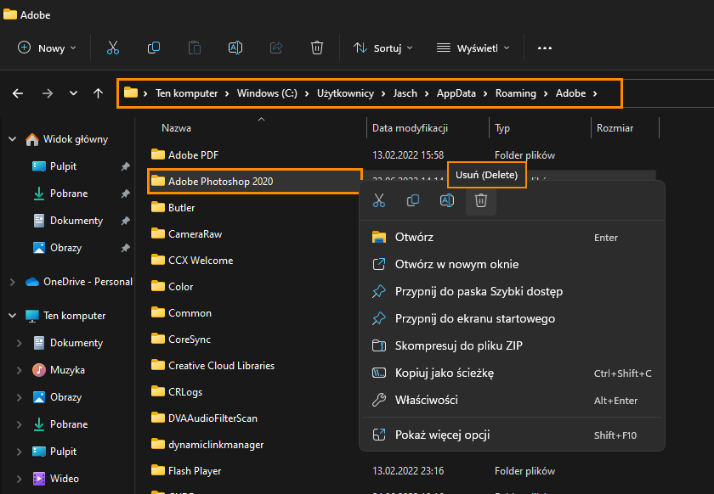The width and height of the screenshot is (714, 494).
Task: Click the Delete trash icon in the context menu
Action: [481, 200]
